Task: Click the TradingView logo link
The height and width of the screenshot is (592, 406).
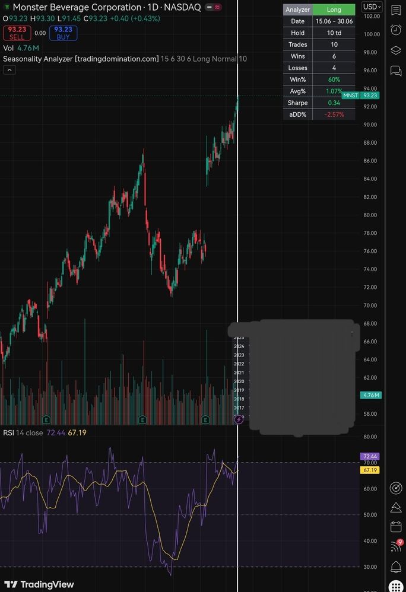Action: 39,584
